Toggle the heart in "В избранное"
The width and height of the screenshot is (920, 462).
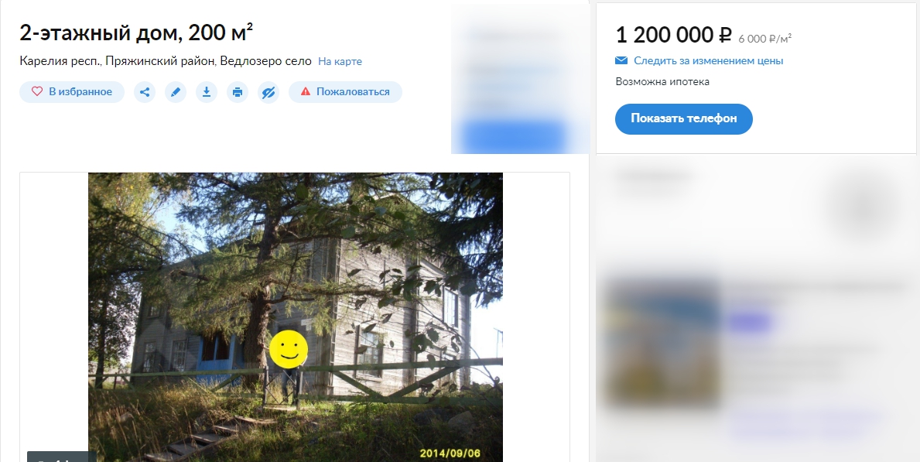(37, 91)
